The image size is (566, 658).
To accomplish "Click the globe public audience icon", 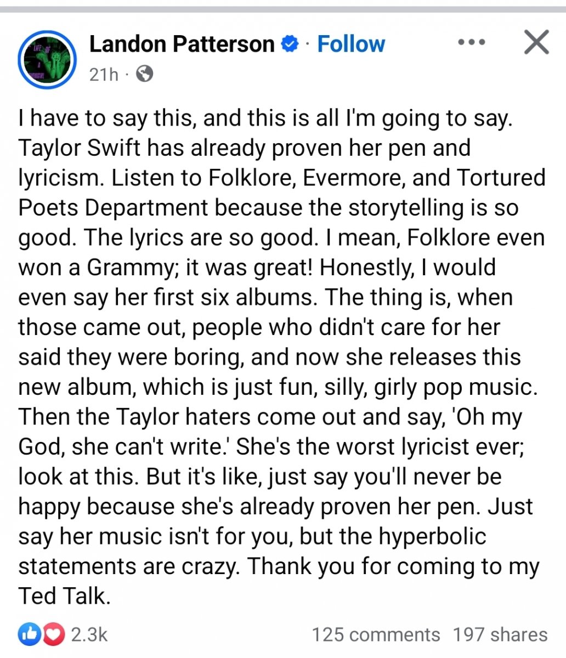I will tap(144, 73).
